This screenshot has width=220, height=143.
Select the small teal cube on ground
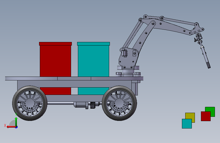187,124
